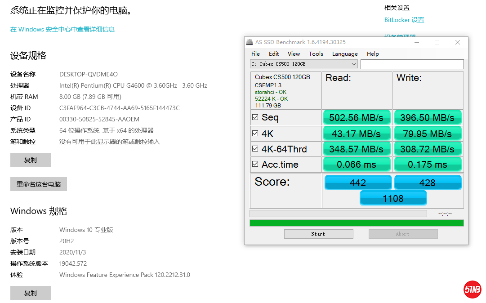Open the Edit menu
This screenshot has height=303, width=486.
tap(274, 54)
